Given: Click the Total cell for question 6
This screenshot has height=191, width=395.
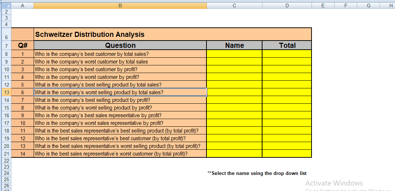Looking at the screenshot, I should (287, 92).
